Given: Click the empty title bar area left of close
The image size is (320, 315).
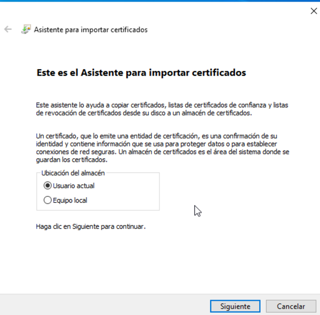Looking at the screenshot, I should [x=160, y=11].
